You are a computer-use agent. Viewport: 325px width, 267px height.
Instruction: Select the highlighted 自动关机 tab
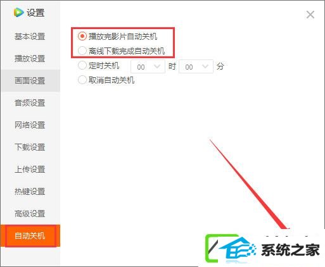pos(30,236)
